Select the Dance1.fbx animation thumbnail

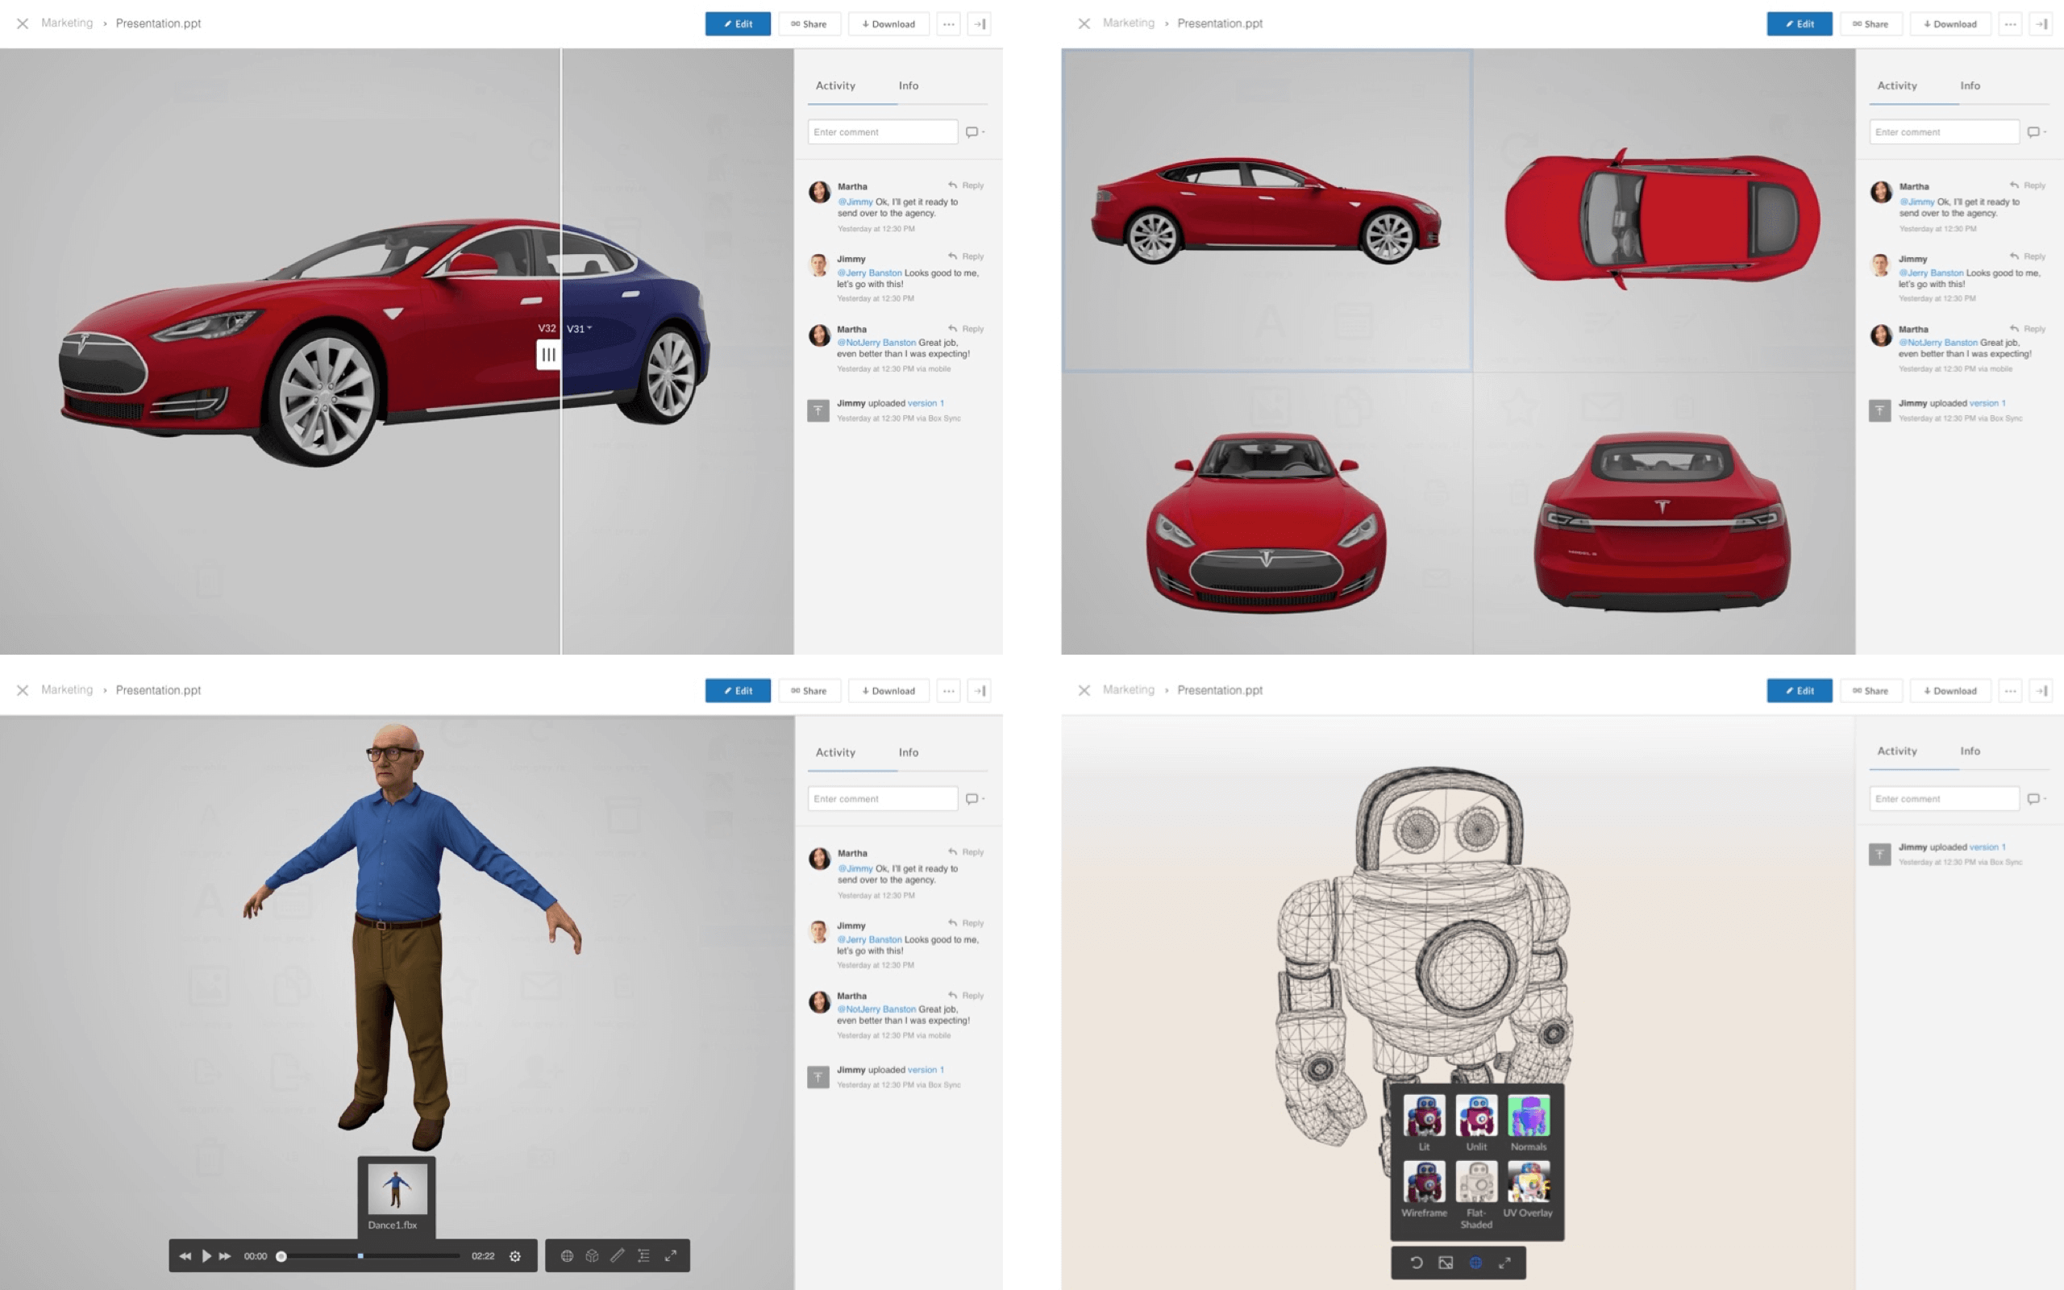pyautogui.click(x=397, y=1188)
